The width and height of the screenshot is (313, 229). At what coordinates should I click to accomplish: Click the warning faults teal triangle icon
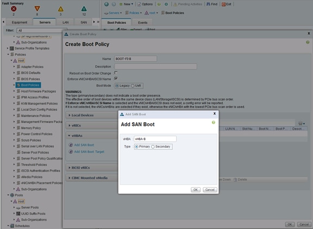[x=84, y=9]
